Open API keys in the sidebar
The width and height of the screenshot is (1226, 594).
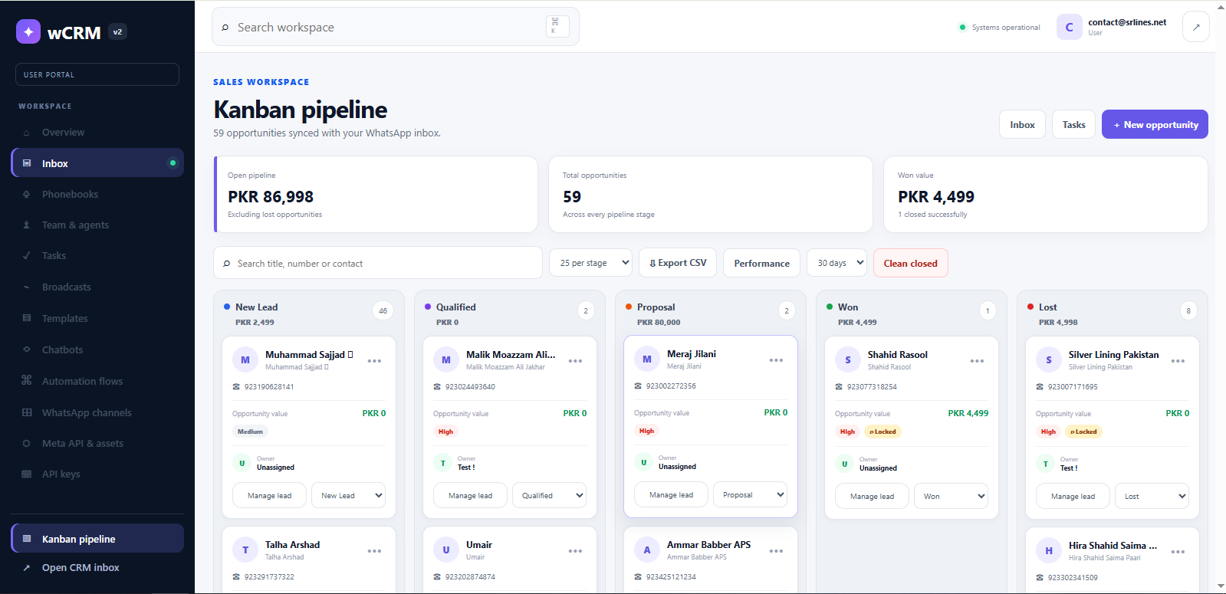(x=97, y=474)
